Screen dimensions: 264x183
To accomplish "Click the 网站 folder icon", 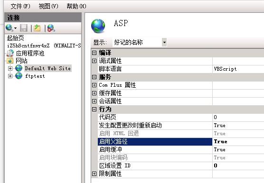I will (x=10, y=61).
